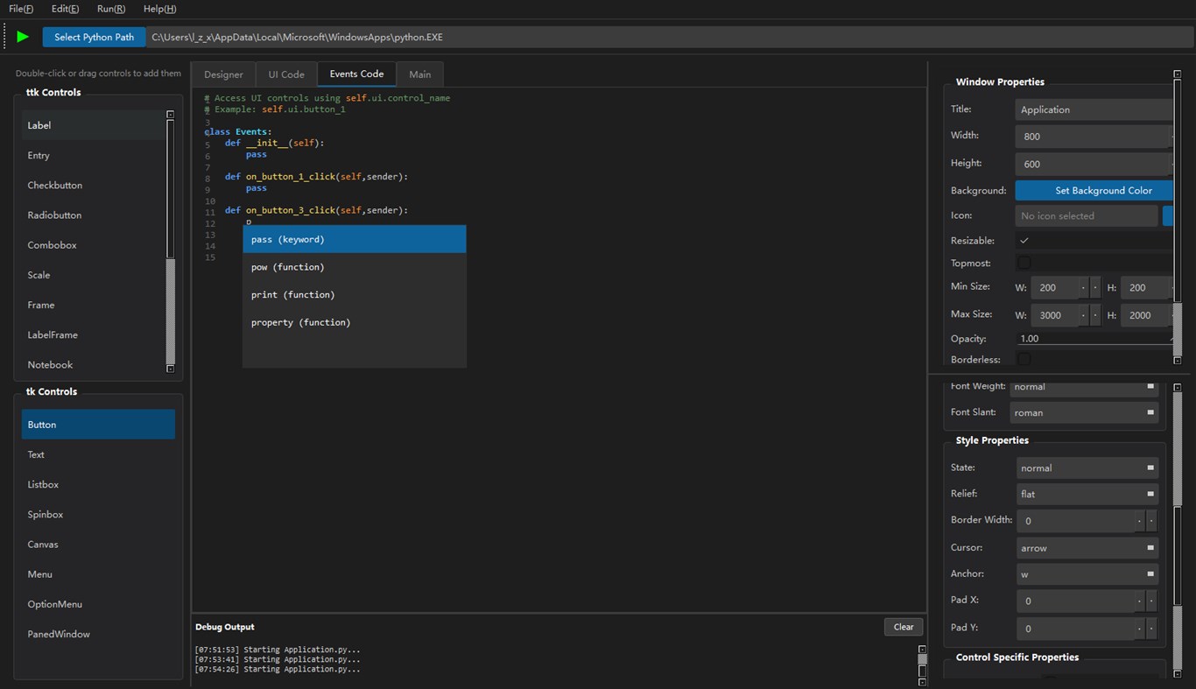Open the Font Slant dropdown showing roman
The image size is (1196, 689).
click(x=1085, y=412)
